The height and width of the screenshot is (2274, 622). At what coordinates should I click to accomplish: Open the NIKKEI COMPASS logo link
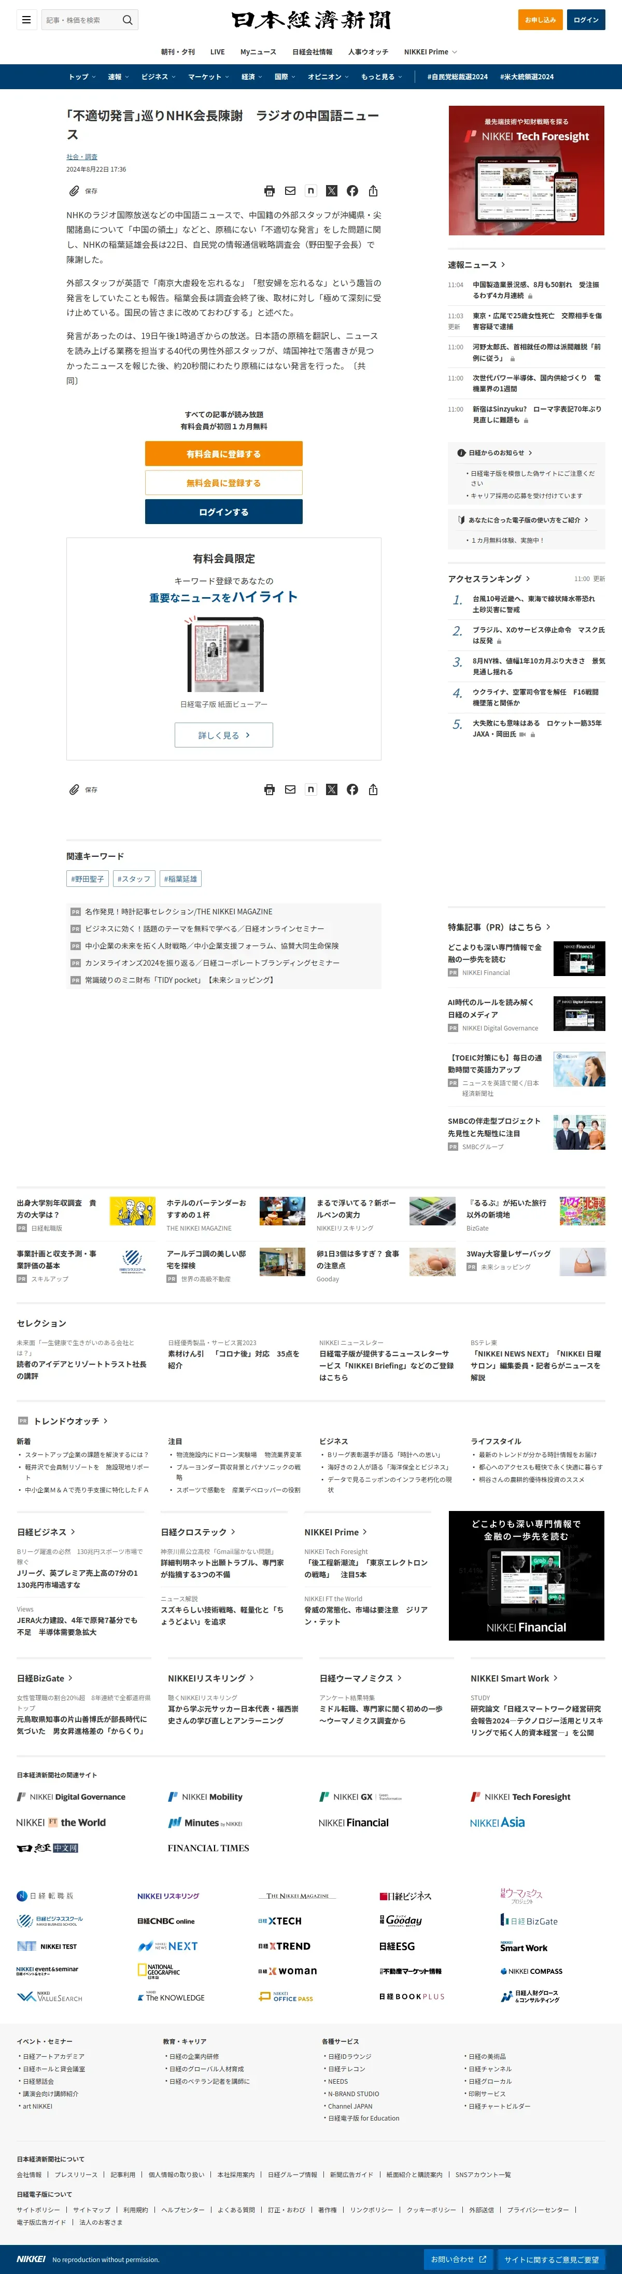(531, 1971)
